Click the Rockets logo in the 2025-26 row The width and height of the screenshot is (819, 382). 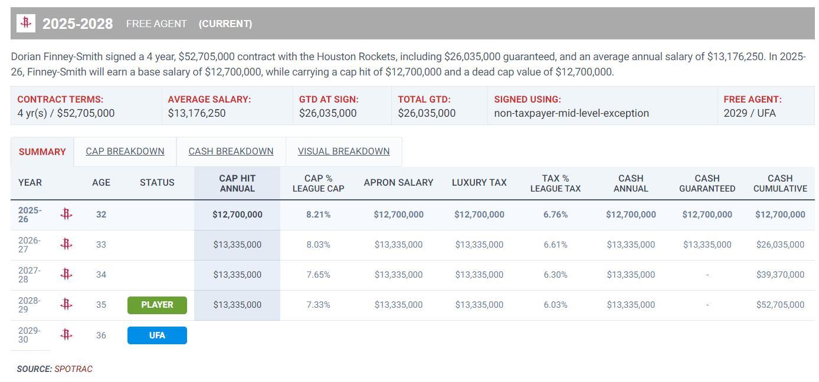pyautogui.click(x=66, y=215)
